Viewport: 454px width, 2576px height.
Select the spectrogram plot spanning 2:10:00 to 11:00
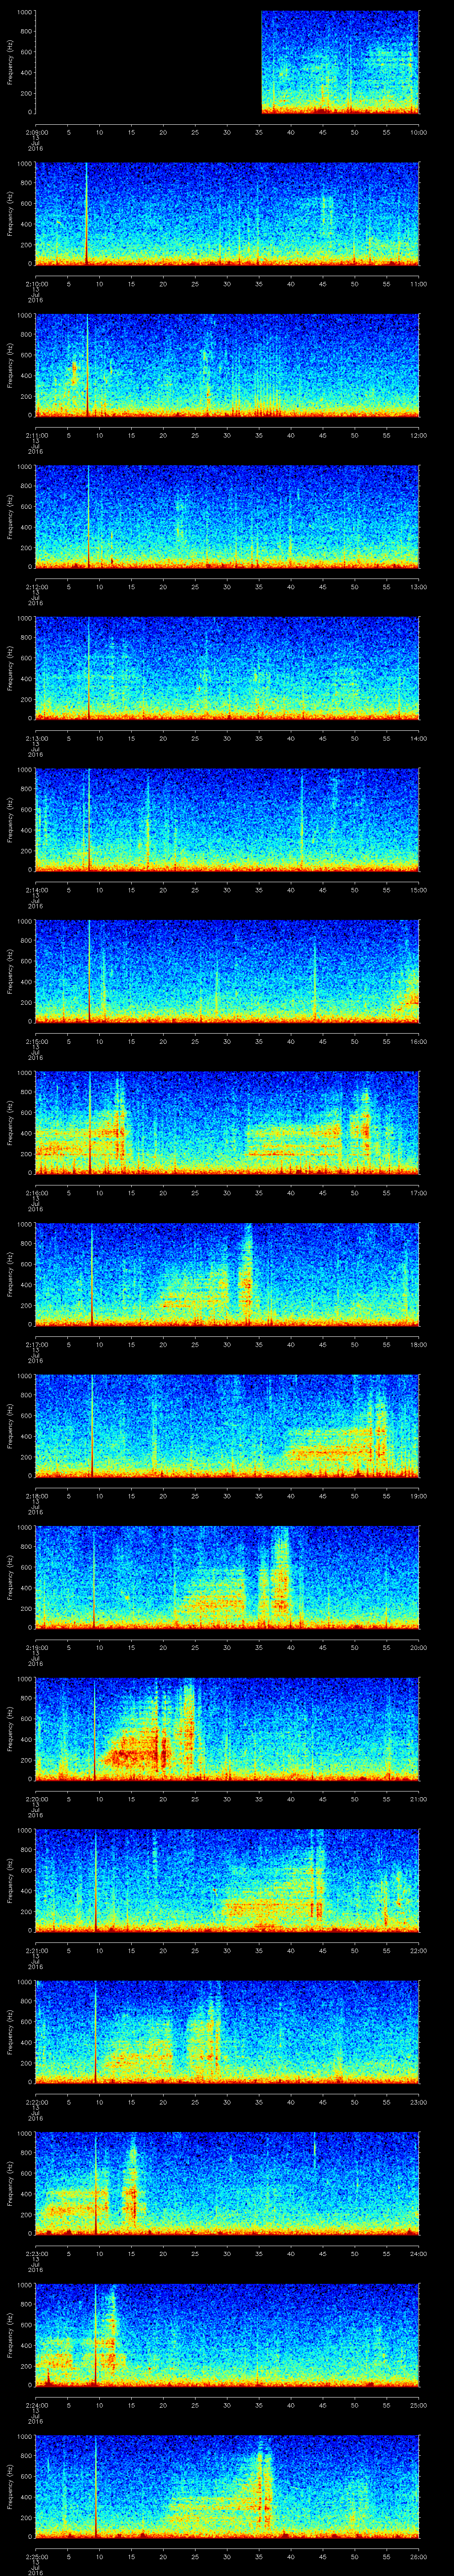coord(227,214)
